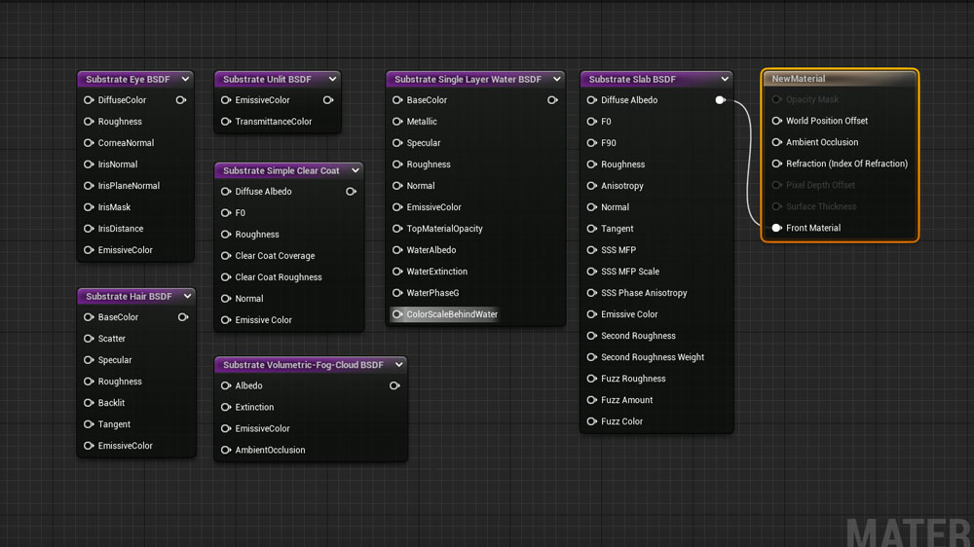The height and width of the screenshot is (547, 974).
Task: Click the WaterExtinction input pin
Action: [397, 272]
